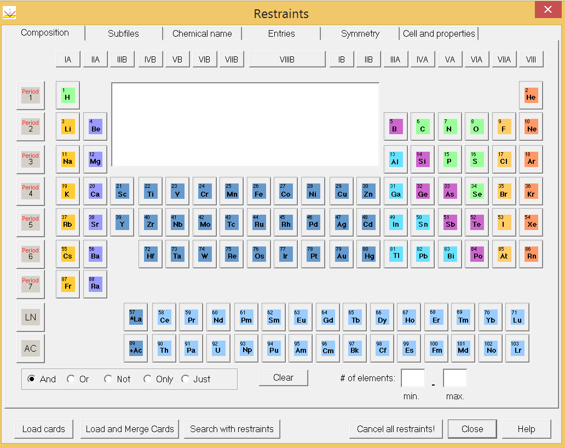Image resolution: width=565 pixels, height=448 pixels.
Task: Open actinide selection with the AC button
Action: coord(30,348)
